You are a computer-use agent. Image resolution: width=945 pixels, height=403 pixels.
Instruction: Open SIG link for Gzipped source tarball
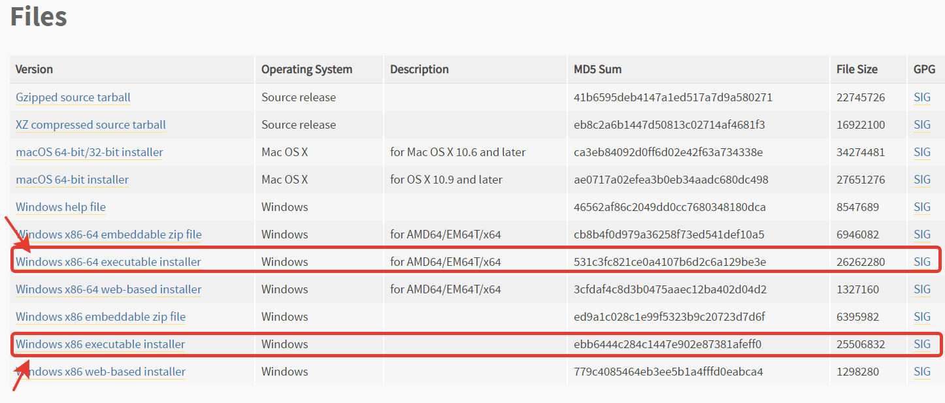[x=922, y=97]
